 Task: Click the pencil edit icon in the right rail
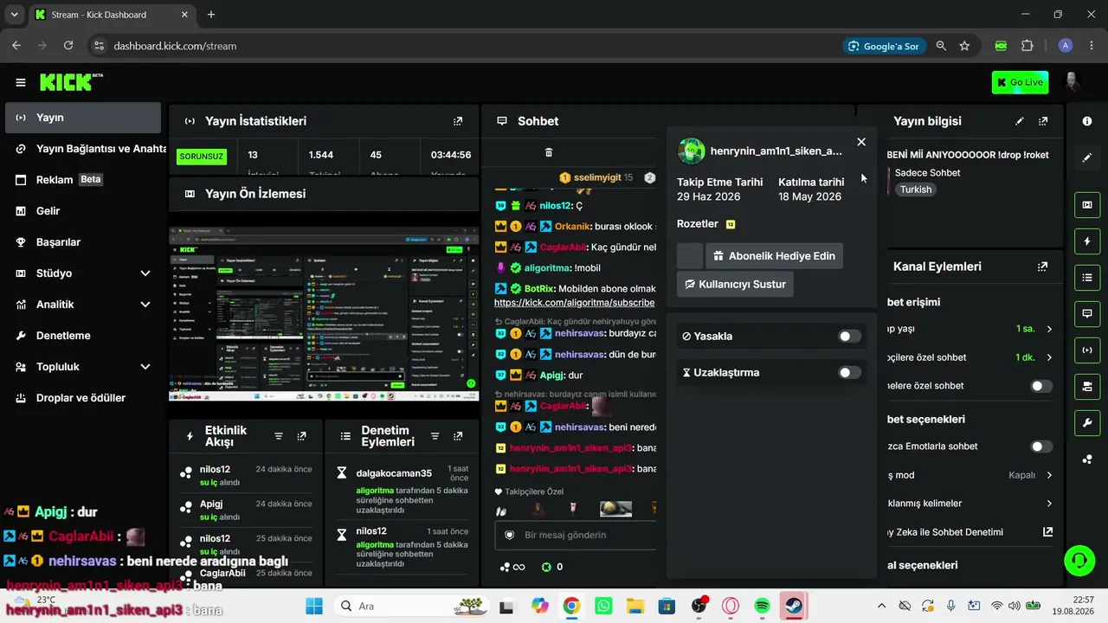[x=1087, y=157]
